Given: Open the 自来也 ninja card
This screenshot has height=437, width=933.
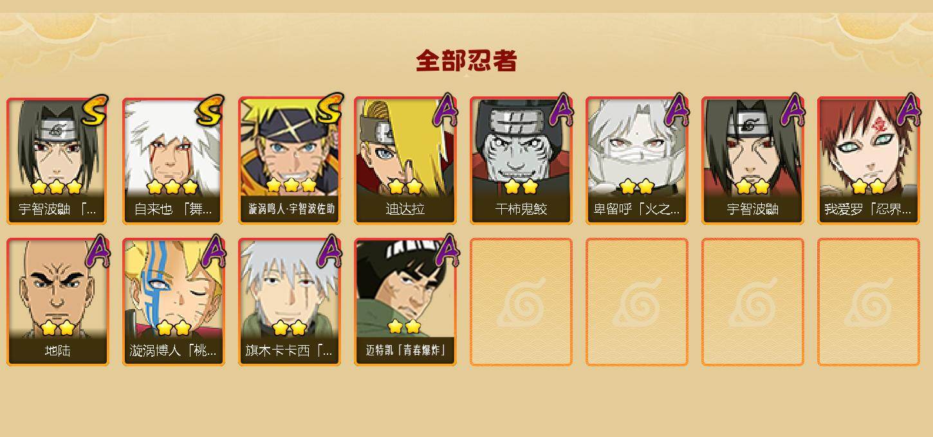Looking at the screenshot, I should tap(174, 161).
